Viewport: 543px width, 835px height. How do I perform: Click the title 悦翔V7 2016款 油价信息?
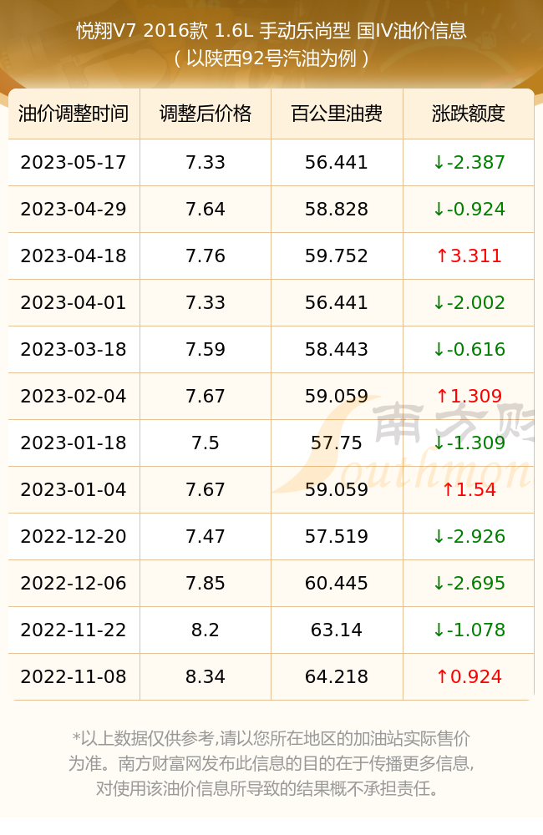tap(271, 31)
